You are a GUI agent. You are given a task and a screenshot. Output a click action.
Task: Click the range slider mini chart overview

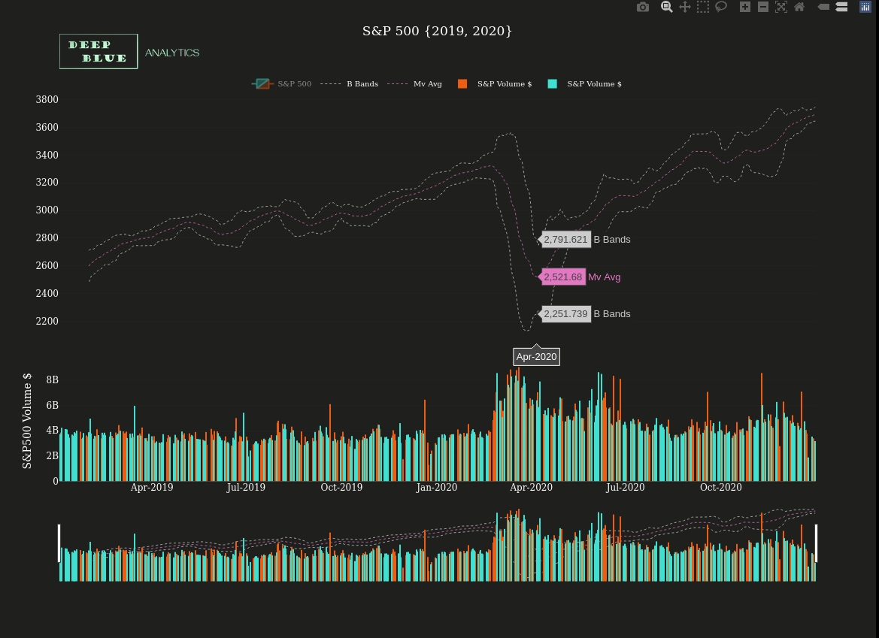tap(438, 545)
